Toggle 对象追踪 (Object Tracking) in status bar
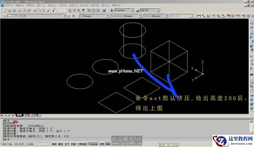254x147 pixels. click(93, 144)
